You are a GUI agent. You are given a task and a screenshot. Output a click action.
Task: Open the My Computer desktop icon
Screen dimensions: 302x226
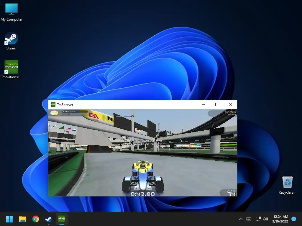pos(12,12)
